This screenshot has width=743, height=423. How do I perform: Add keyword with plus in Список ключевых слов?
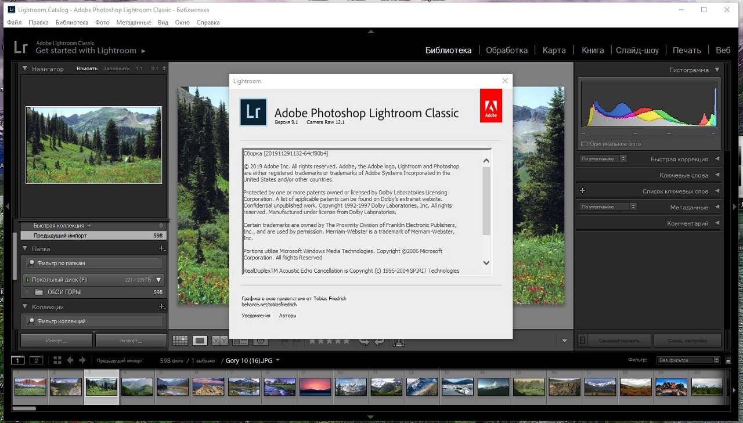pos(583,191)
